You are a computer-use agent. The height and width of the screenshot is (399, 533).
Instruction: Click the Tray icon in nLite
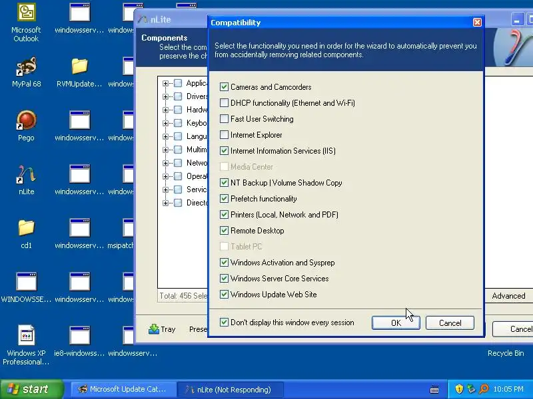pos(162,329)
